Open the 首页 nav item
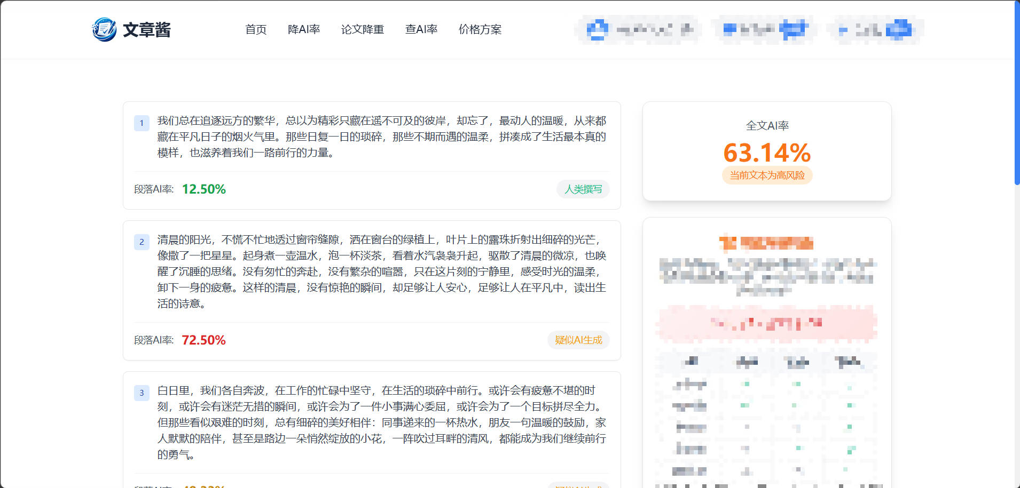This screenshot has width=1020, height=488. (256, 29)
